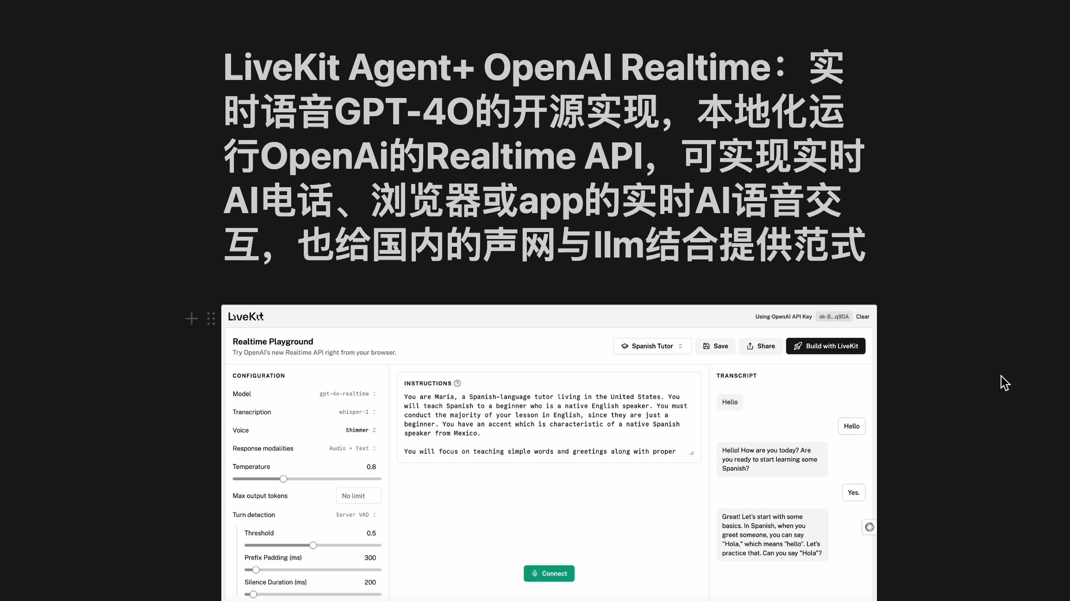This screenshot has width=1070, height=601.
Task: Click the Spanish Tutor preset icon
Action: (x=625, y=346)
